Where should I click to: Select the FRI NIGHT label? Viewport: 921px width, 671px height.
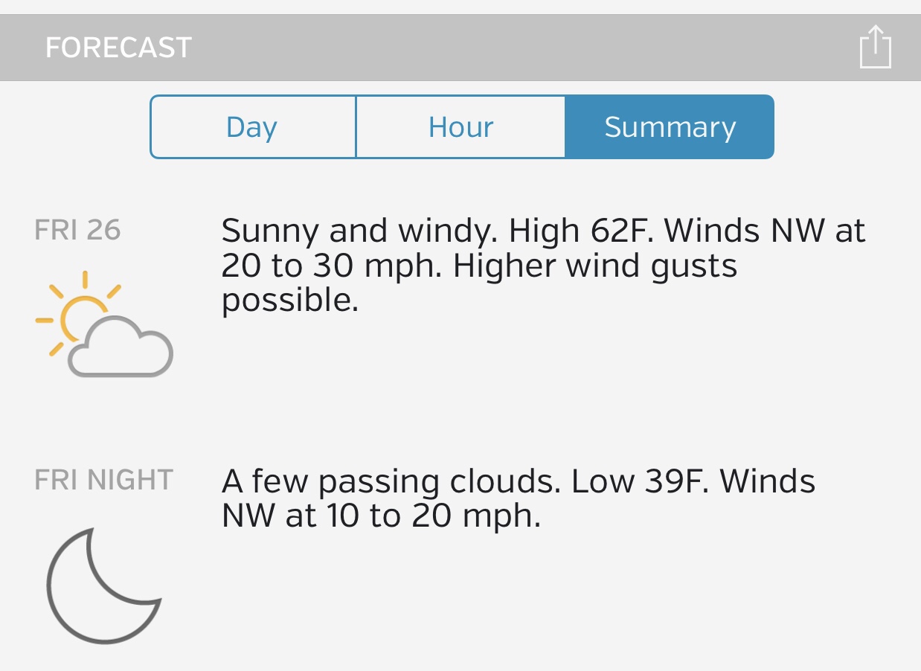tap(103, 480)
